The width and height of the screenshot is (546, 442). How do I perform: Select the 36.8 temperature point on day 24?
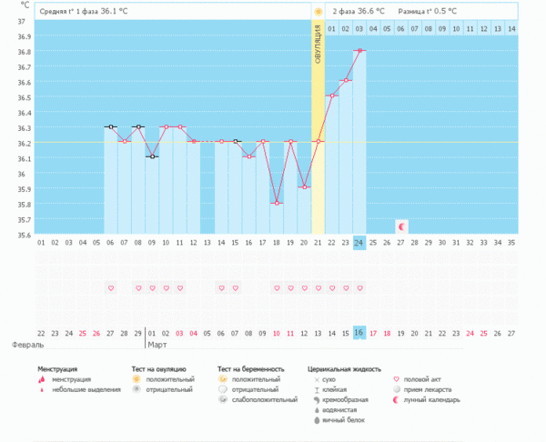click(360, 50)
